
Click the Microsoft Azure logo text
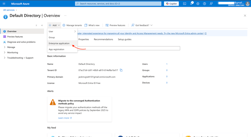click(x=20, y=4)
